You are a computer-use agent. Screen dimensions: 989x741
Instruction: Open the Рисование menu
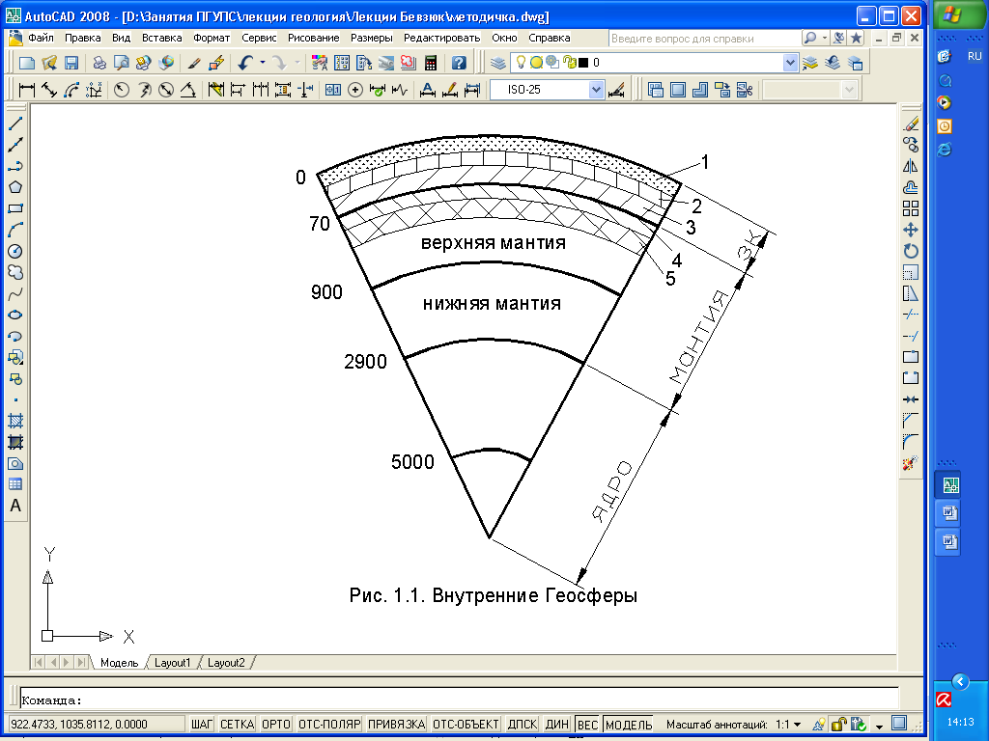(314, 38)
